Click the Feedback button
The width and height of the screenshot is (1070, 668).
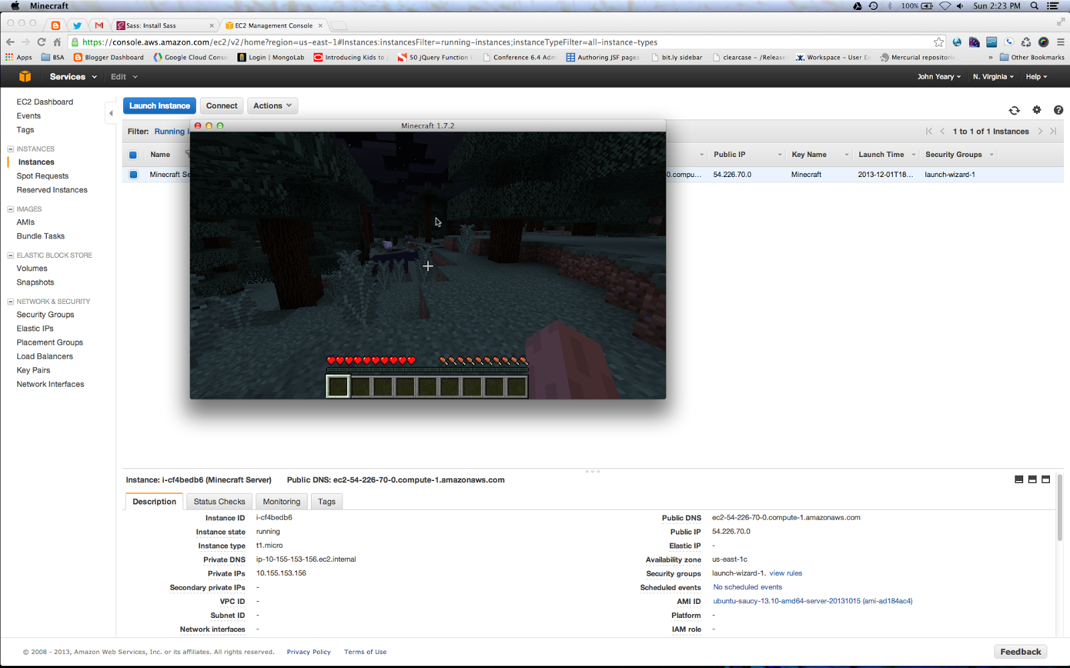click(x=1021, y=652)
